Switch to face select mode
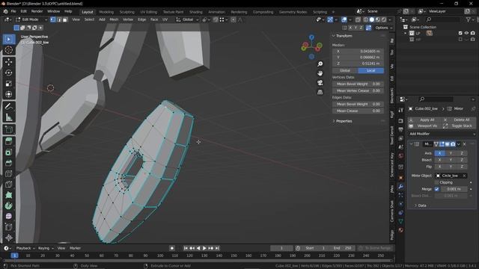The width and height of the screenshot is (479, 269). coord(65,19)
